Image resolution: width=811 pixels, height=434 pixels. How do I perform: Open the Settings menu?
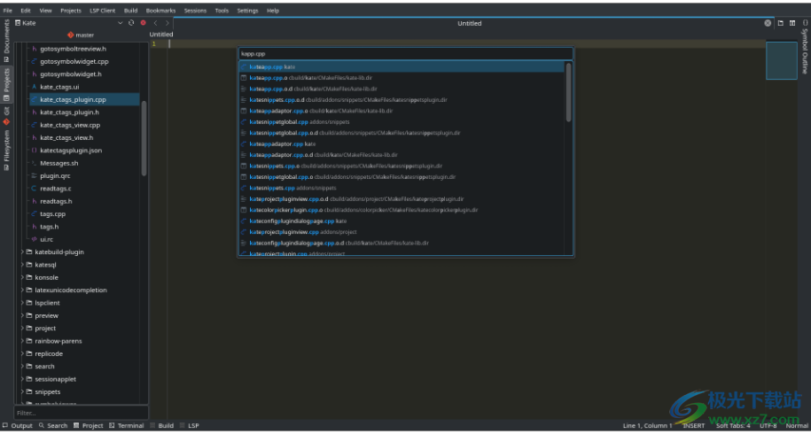tap(248, 11)
